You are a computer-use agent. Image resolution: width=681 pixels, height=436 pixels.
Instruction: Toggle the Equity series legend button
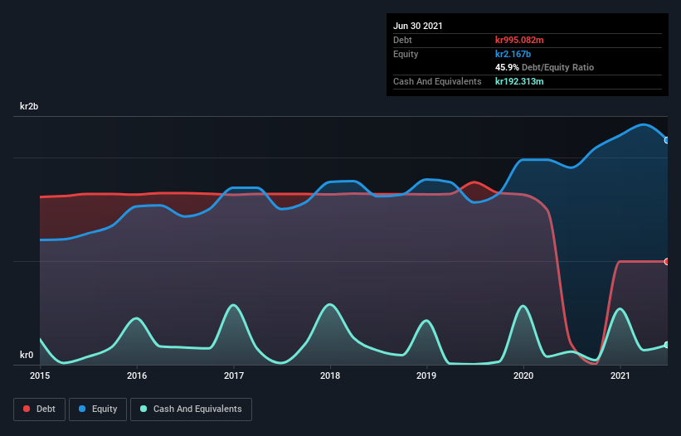(98, 409)
